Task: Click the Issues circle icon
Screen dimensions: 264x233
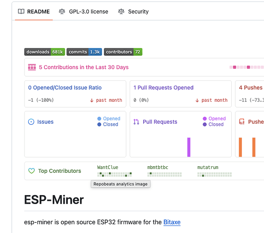Action: [x=31, y=121]
